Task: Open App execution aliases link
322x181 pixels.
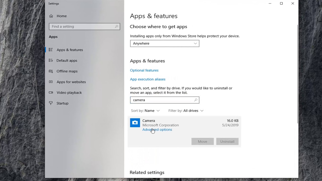Action: 148,79
